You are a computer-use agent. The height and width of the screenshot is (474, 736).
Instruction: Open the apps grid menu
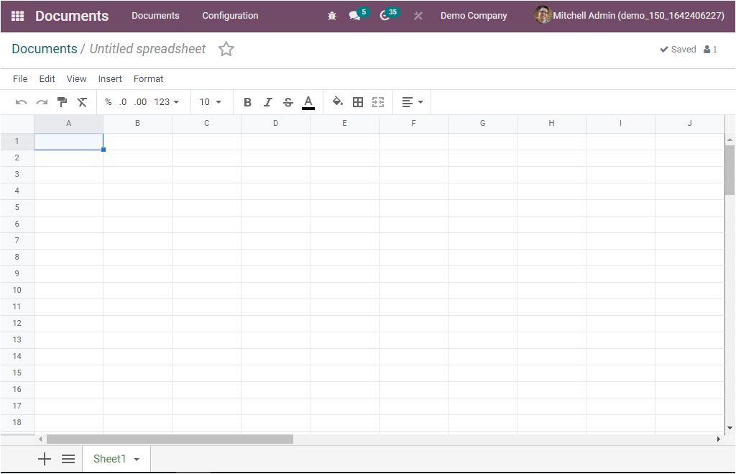click(17, 16)
